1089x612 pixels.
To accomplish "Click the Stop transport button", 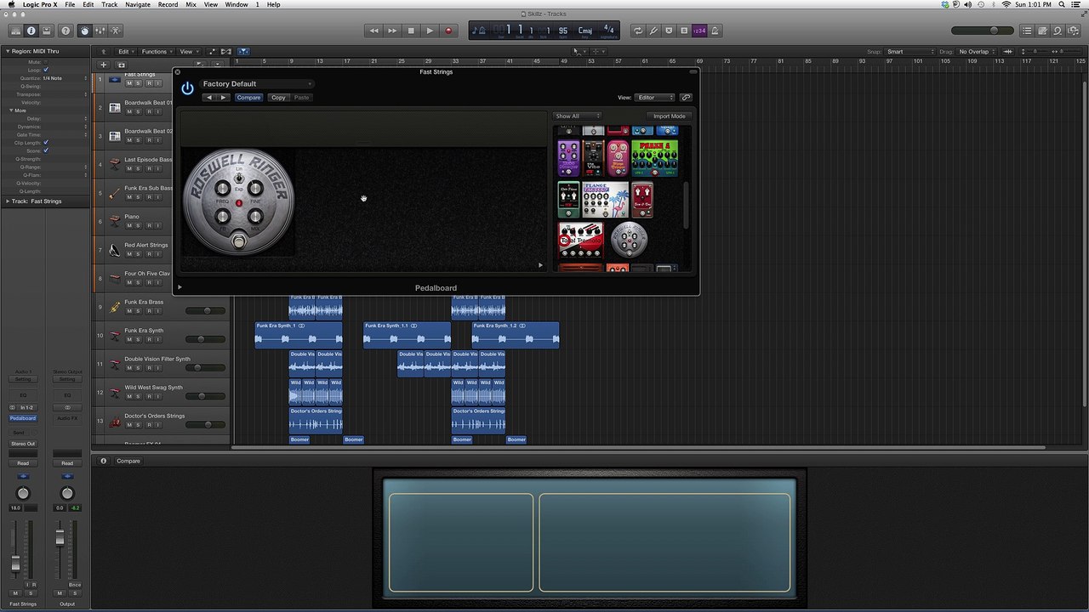I will (411, 31).
